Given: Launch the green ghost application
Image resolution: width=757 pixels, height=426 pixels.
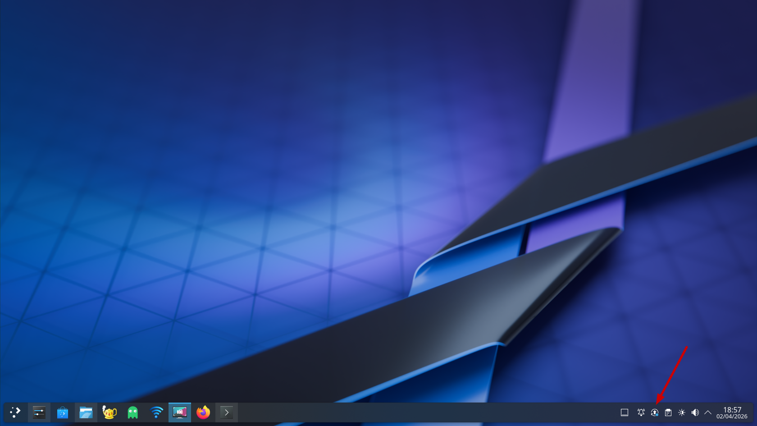Looking at the screenshot, I should click(x=133, y=412).
